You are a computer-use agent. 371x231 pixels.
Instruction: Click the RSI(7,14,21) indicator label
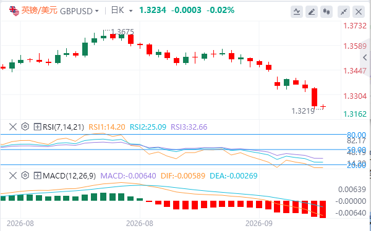pyautogui.click(x=63, y=127)
